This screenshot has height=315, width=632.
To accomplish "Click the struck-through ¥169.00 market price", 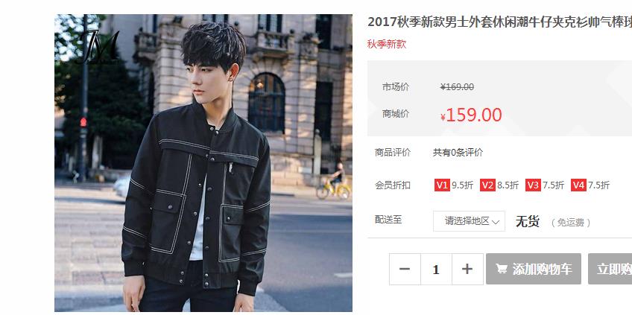I will [457, 87].
